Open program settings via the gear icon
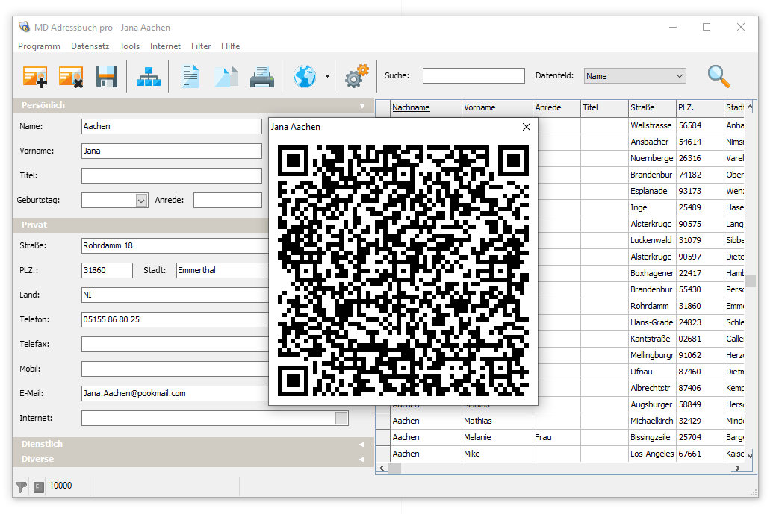 tap(356, 75)
